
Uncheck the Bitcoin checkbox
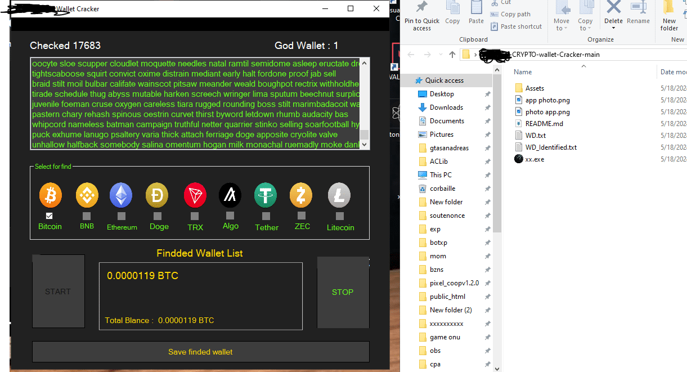(50, 216)
